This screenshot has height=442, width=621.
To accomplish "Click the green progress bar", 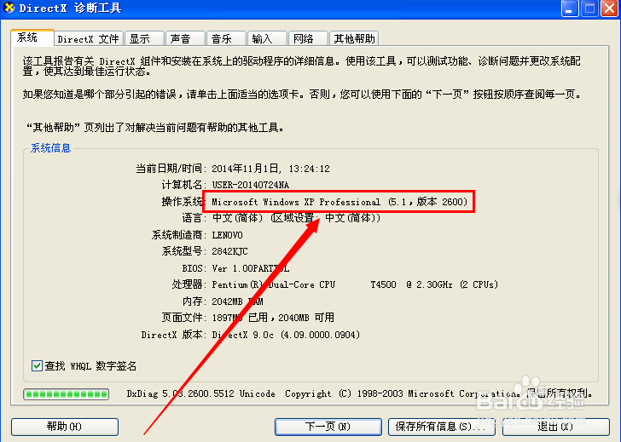I will [x=67, y=394].
